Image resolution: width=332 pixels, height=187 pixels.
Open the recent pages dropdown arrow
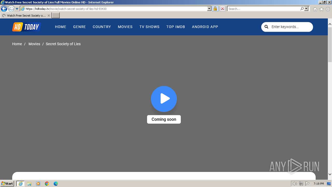17,9
